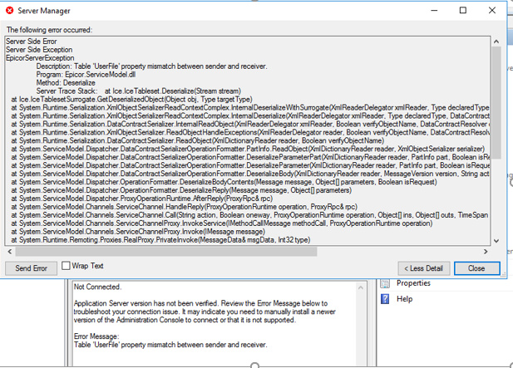513x368 pixels.
Task: Click 'OperationFormatter.DeserializeReply' trace line
Action: tap(181, 190)
